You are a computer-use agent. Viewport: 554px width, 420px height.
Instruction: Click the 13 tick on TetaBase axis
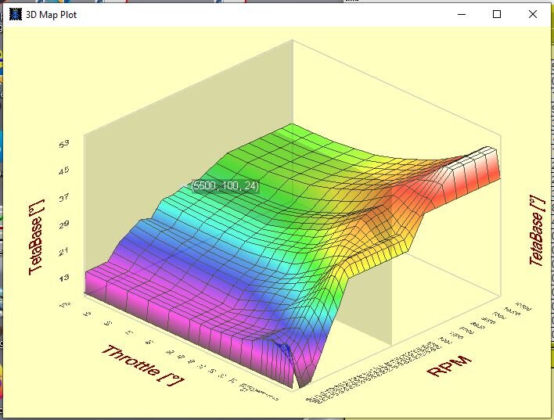pyautogui.click(x=63, y=278)
